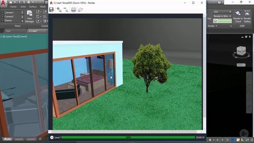Click the WCS label below ViewCube

(241, 65)
